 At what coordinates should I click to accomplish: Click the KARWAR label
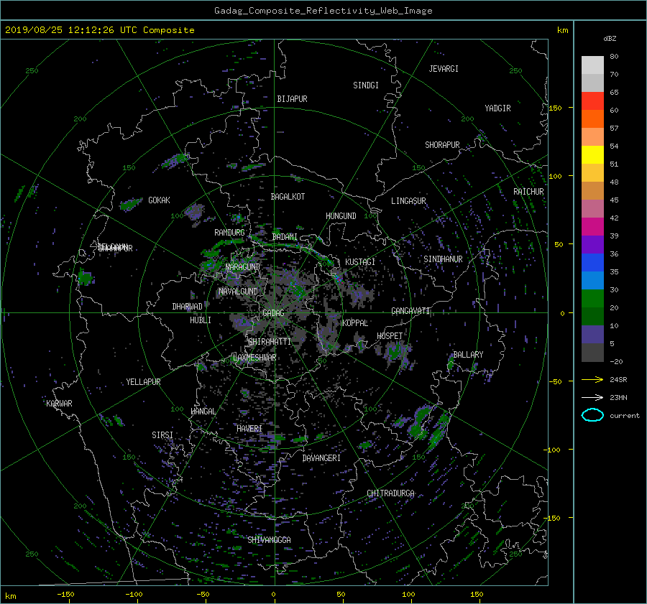tap(59, 404)
